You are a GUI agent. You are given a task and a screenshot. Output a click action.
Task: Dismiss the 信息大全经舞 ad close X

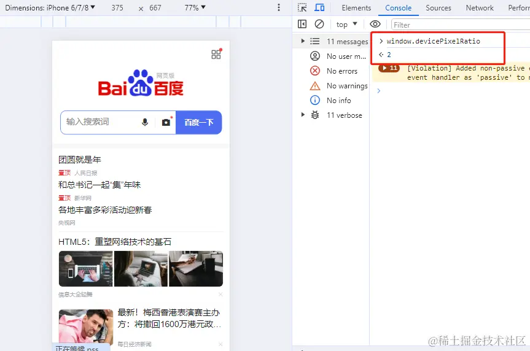pyautogui.click(x=220, y=295)
